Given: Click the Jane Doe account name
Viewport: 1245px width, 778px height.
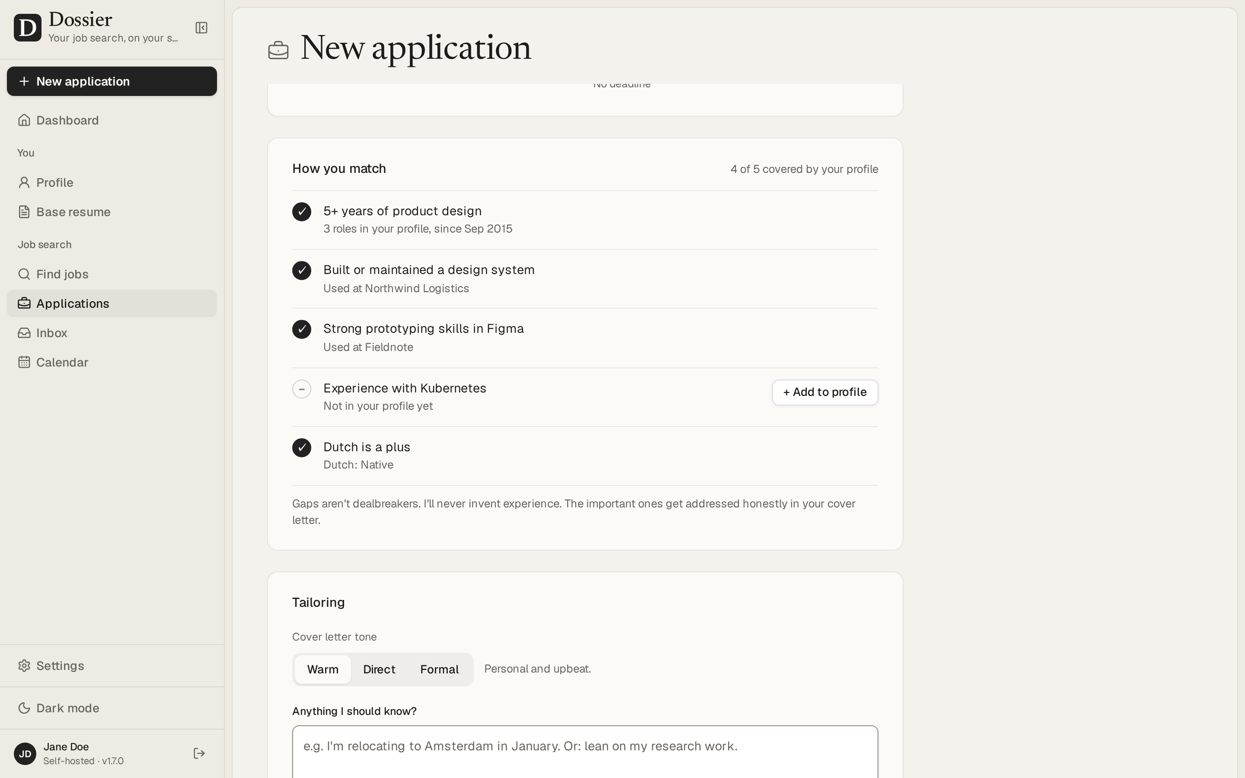Looking at the screenshot, I should pyautogui.click(x=66, y=746).
